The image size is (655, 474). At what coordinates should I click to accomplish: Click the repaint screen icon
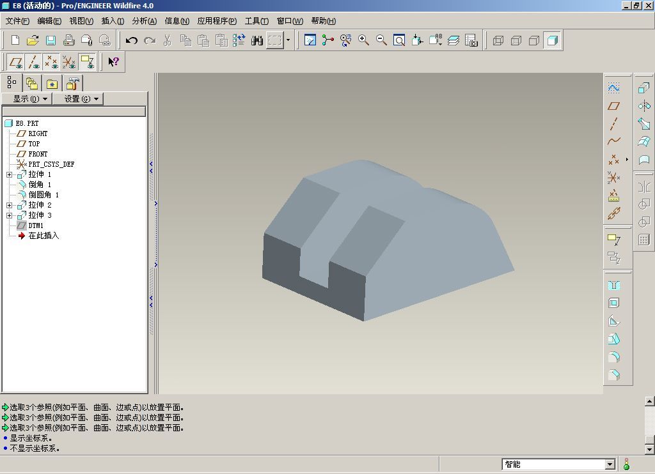click(310, 40)
